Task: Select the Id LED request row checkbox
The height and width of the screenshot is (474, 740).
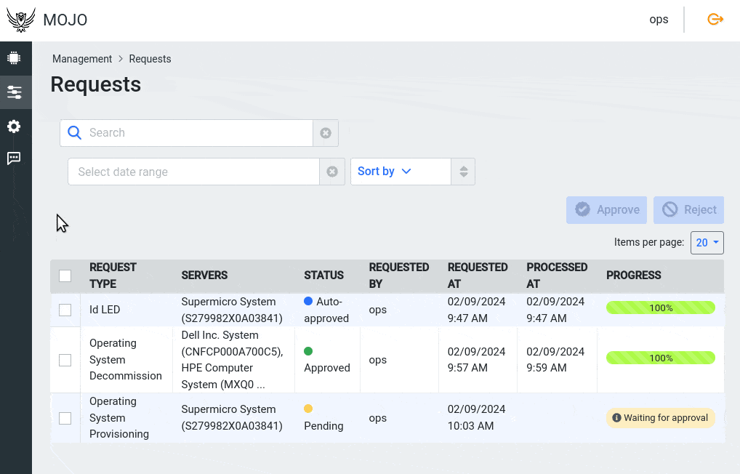Action: point(65,309)
